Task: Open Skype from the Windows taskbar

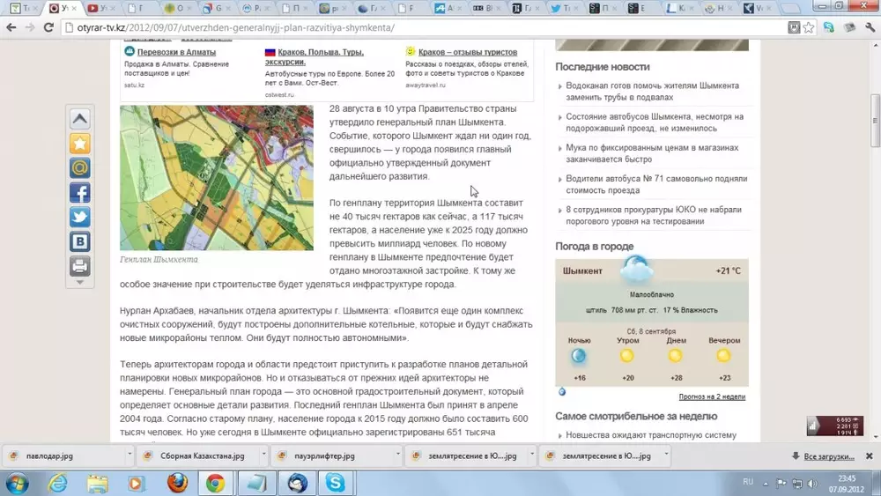Action: click(335, 483)
